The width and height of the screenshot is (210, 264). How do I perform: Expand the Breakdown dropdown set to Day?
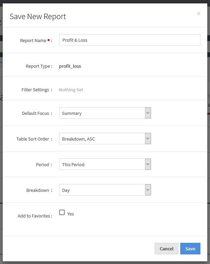pos(105,190)
